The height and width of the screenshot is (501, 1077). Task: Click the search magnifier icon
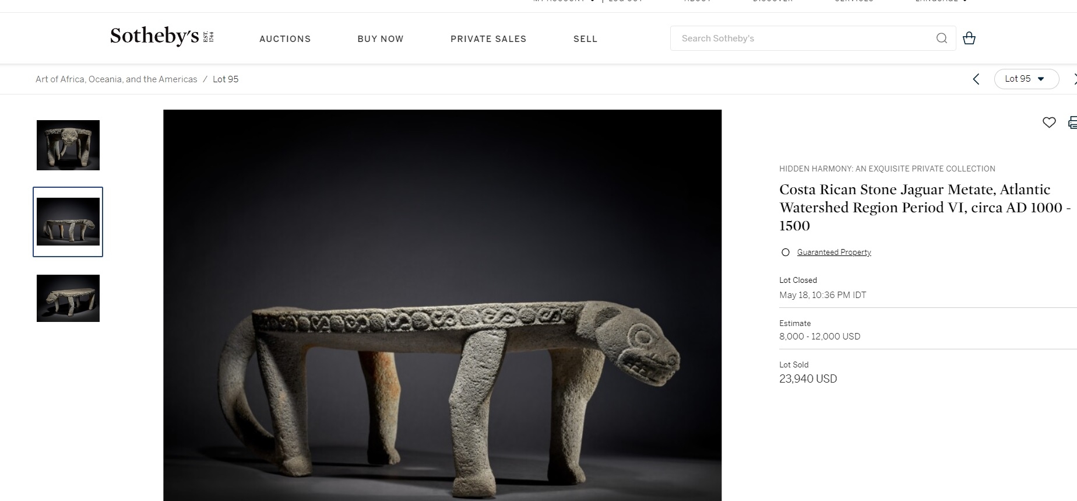coord(941,38)
